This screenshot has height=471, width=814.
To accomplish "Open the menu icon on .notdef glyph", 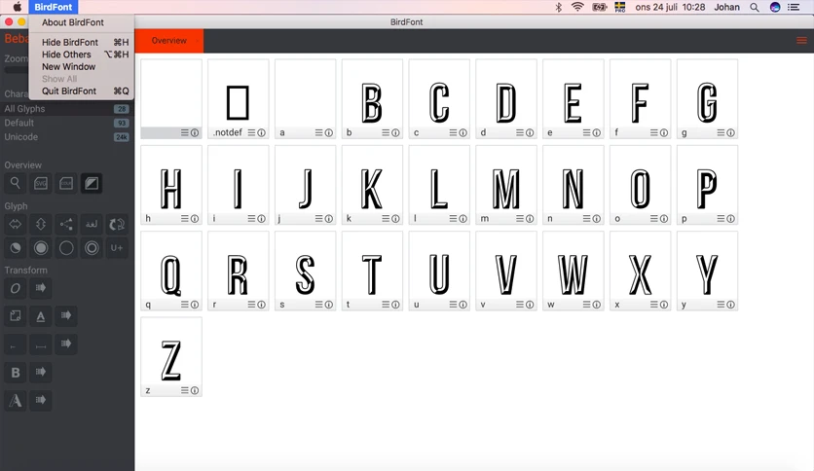I will point(252,132).
